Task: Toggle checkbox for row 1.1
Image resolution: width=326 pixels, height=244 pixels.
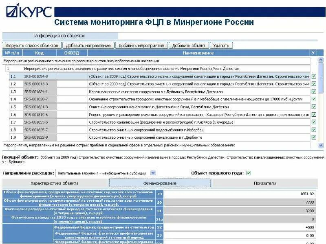Action: pos(314,76)
